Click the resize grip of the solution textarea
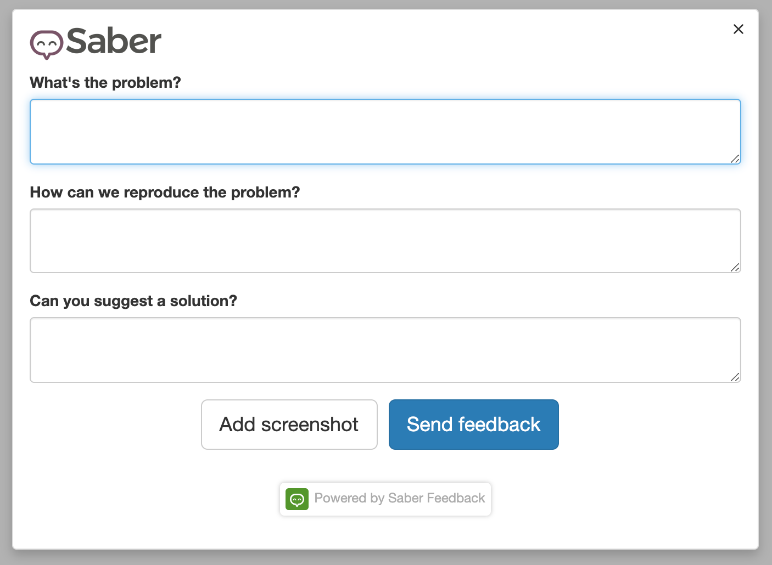Screen dimensions: 772x565 coord(735,377)
